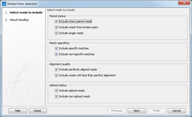
Task: Toggle Include non spliced reads checkbox
Action: point(56,96)
